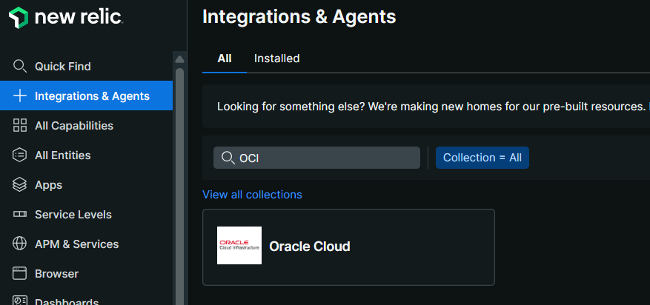Image resolution: width=650 pixels, height=305 pixels.
Task: Open the Oracle Cloud Infrastructure logo thumbnail
Action: click(239, 245)
